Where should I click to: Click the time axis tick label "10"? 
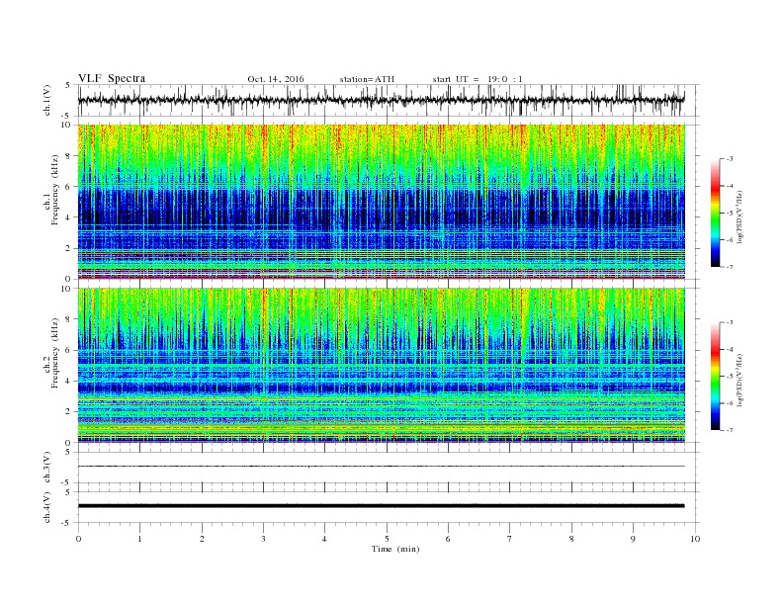tap(695, 539)
